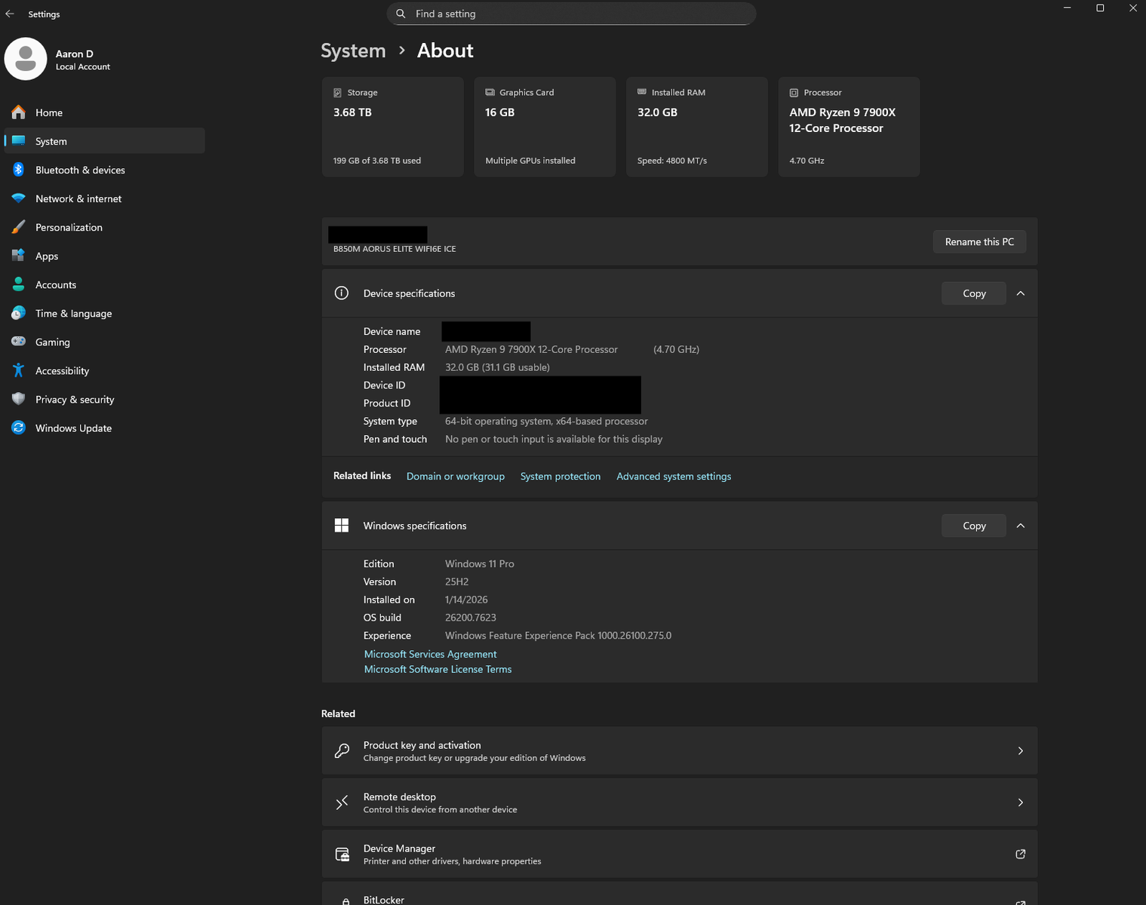Screen dimensions: 1146x905
Task: Go to System in the breadcrumb
Action: [353, 51]
